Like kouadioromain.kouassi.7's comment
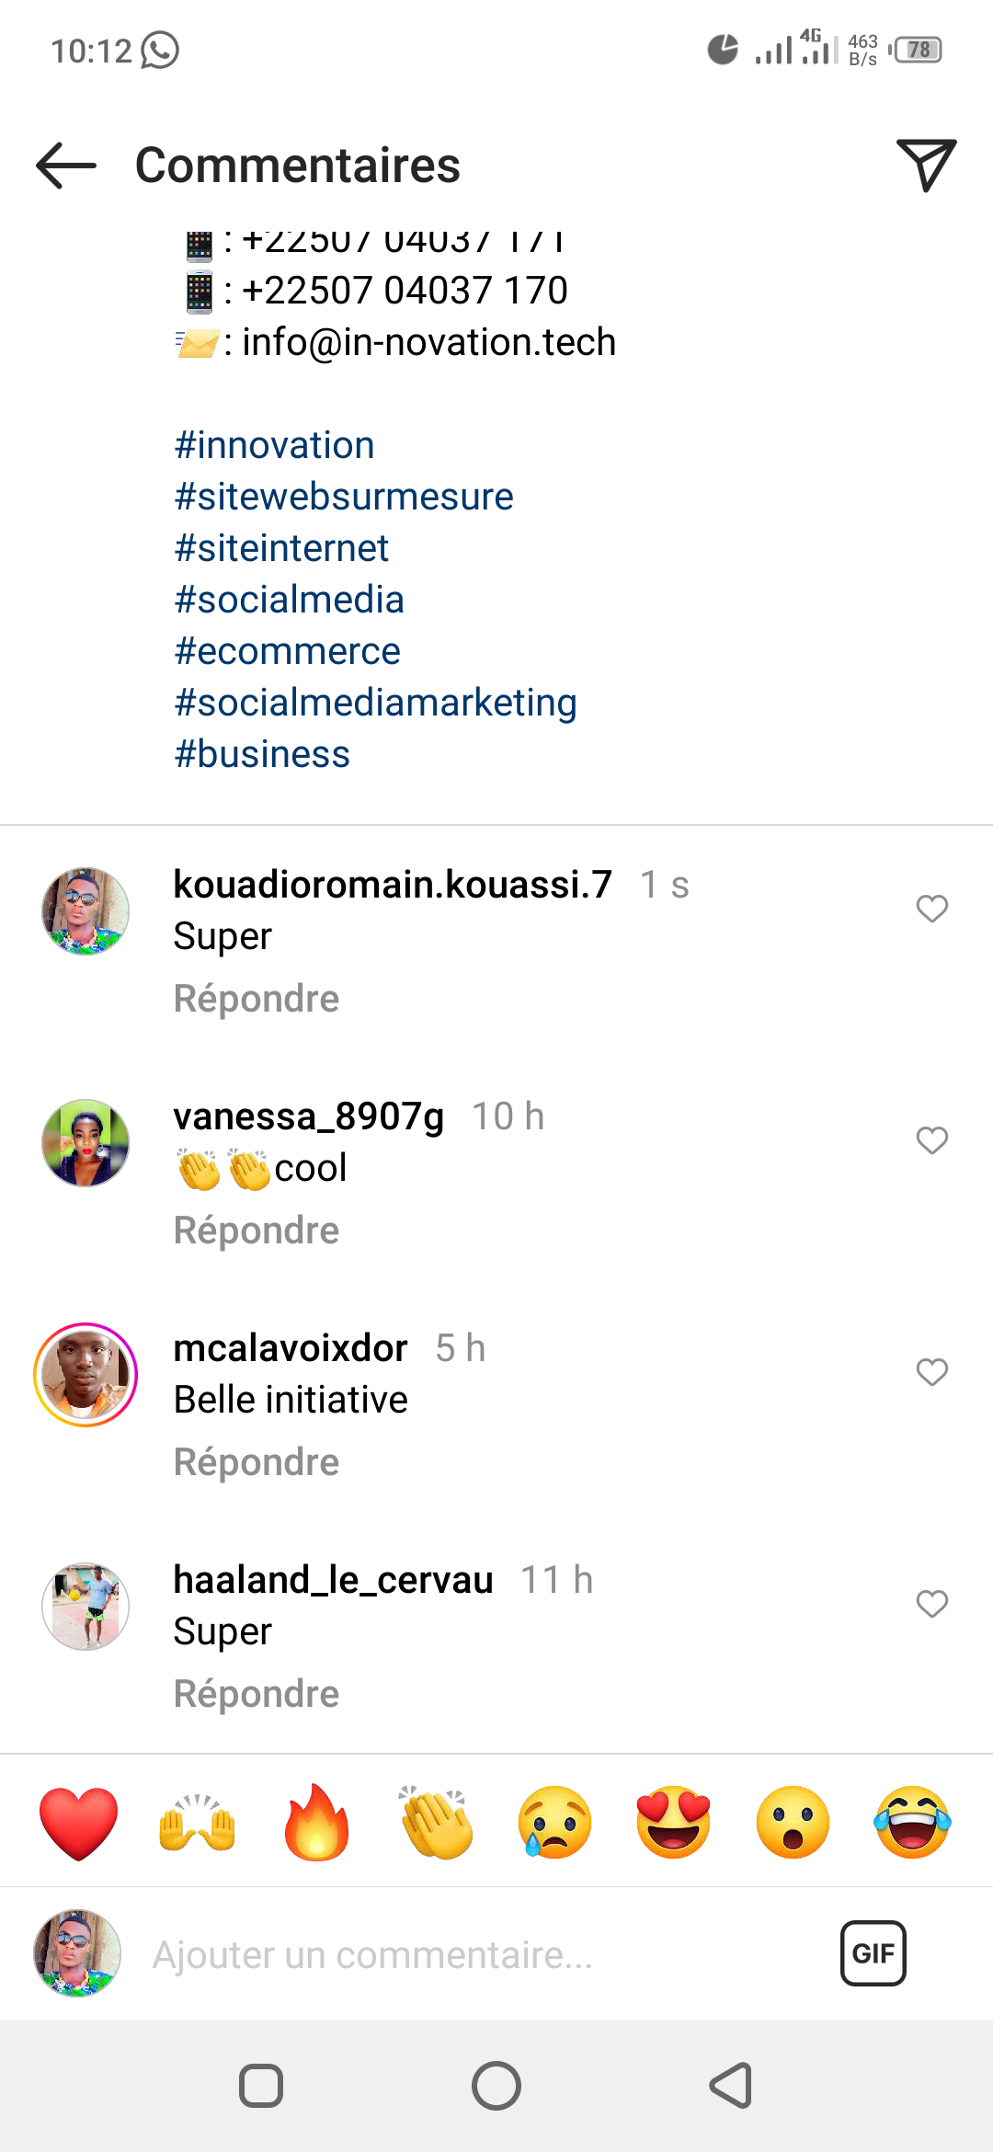This screenshot has width=993, height=2152. tap(931, 909)
